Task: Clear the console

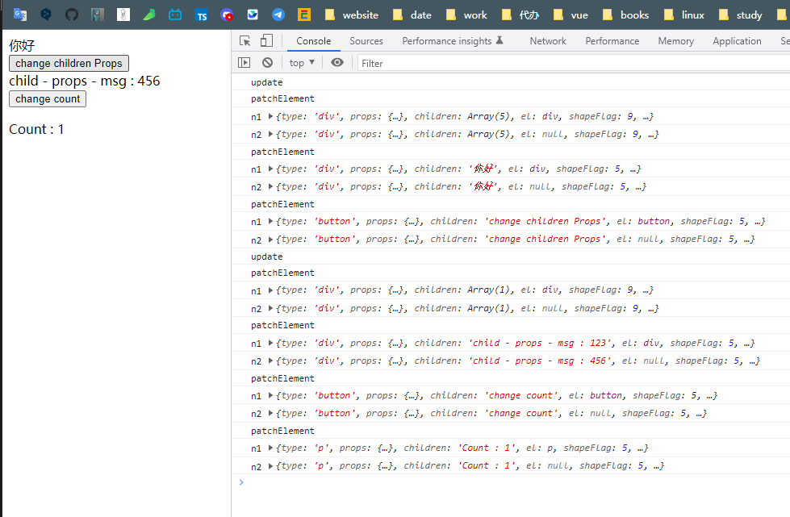Action: click(x=268, y=62)
